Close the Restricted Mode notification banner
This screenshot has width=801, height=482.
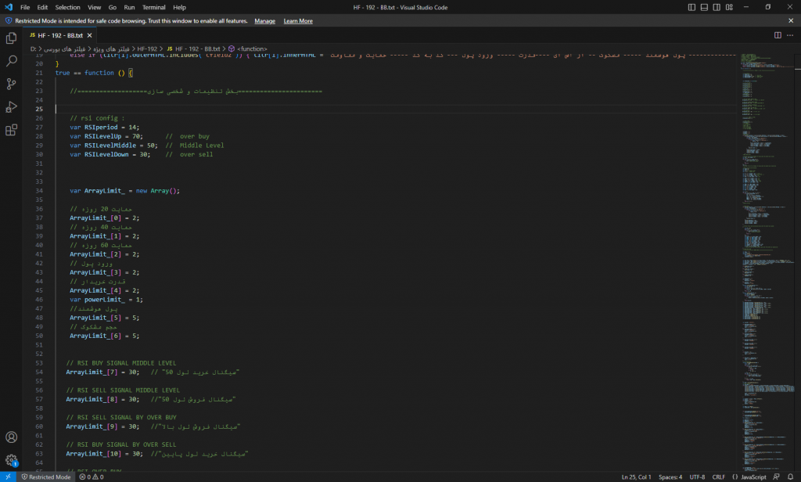[792, 21]
